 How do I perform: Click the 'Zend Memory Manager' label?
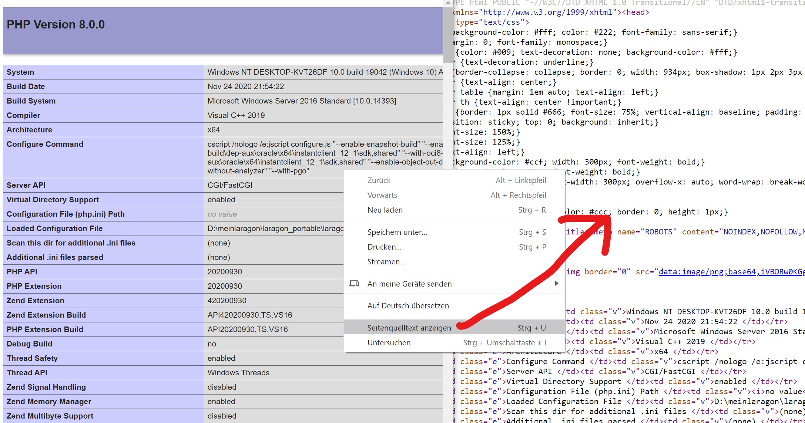(49, 402)
